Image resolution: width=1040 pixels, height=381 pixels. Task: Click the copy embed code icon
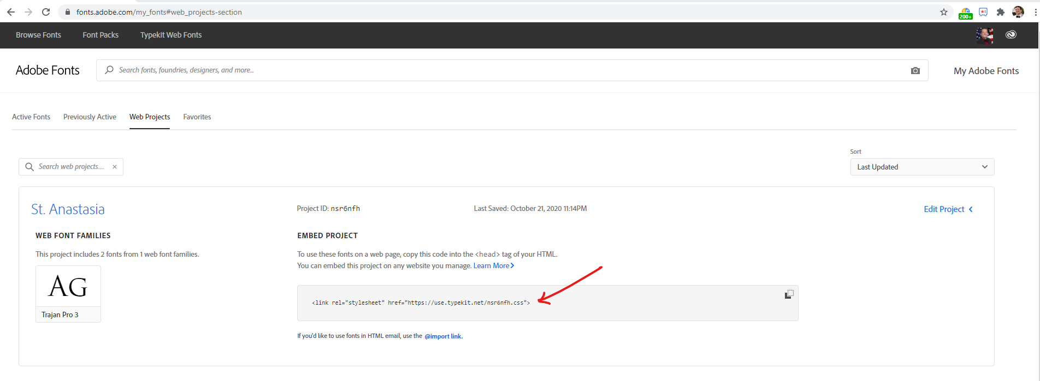(x=789, y=294)
